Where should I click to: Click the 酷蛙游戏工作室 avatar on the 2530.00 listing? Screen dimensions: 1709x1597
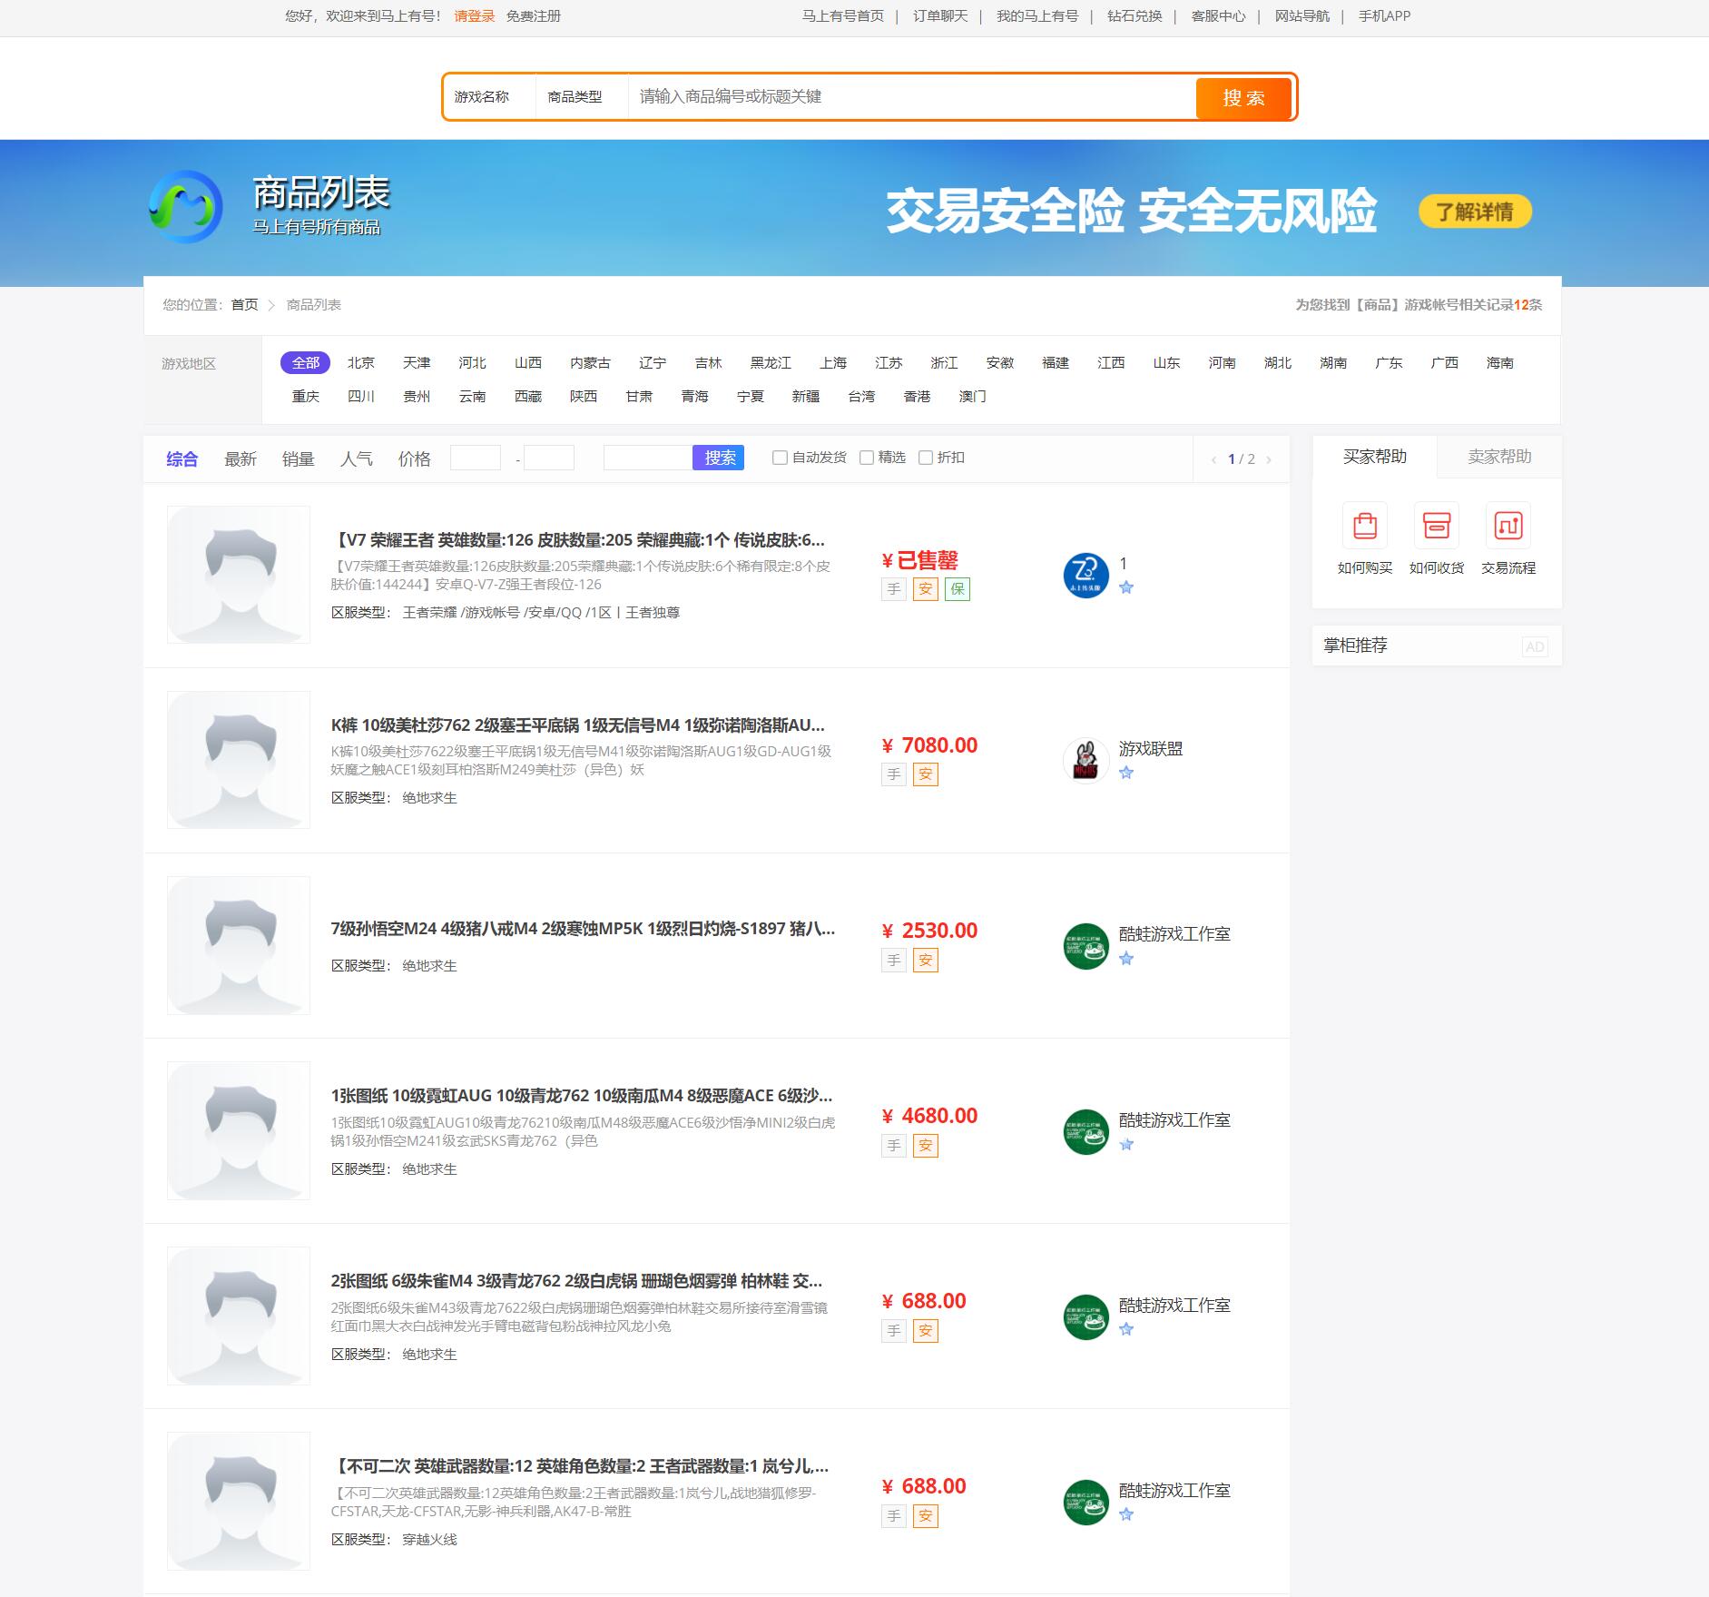pyautogui.click(x=1085, y=946)
